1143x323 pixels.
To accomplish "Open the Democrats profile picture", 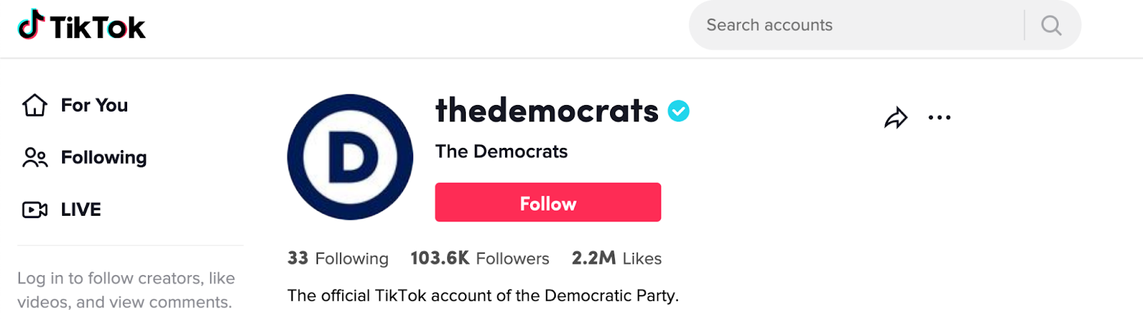I will coord(350,156).
